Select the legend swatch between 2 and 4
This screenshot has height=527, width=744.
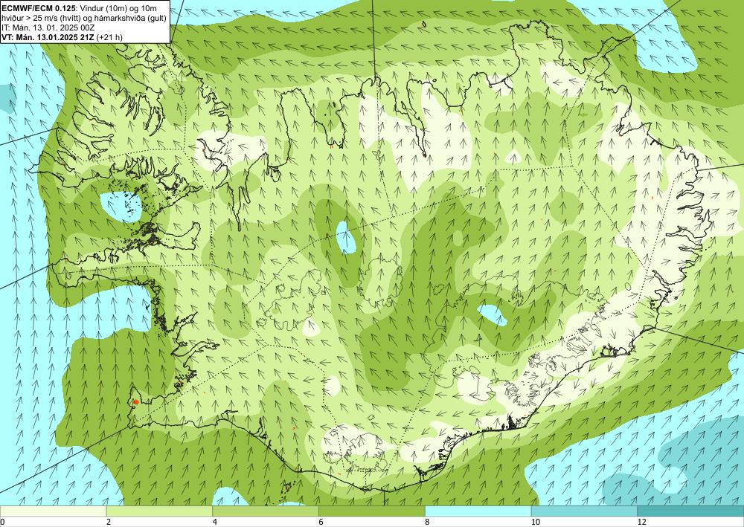pyautogui.click(x=159, y=511)
